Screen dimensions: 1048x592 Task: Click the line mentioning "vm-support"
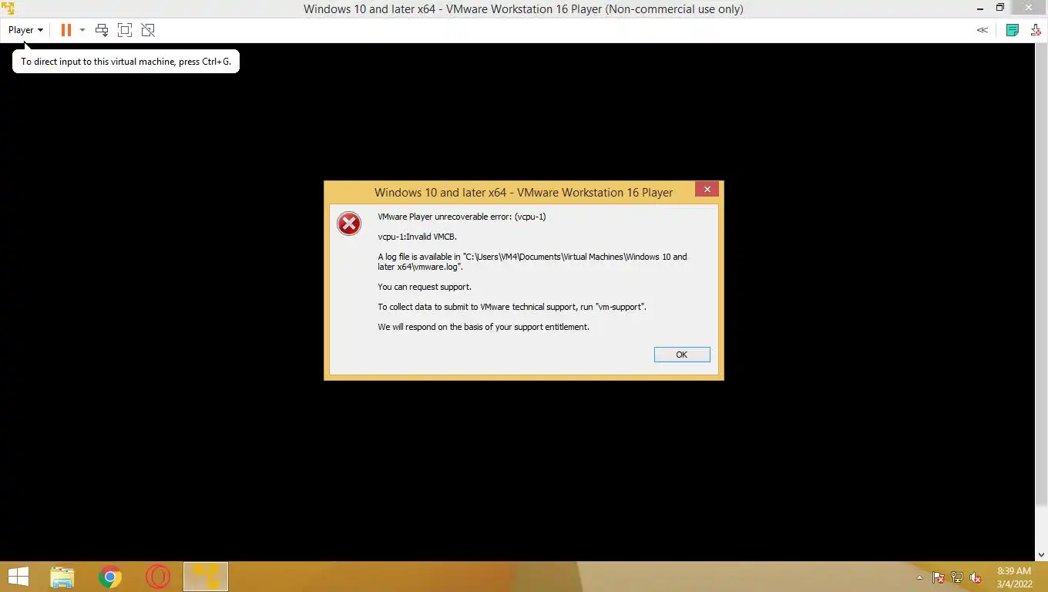pyautogui.click(x=512, y=307)
